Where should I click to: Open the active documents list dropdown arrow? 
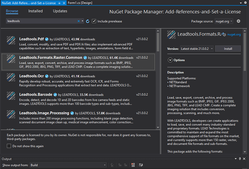tap(241, 3)
